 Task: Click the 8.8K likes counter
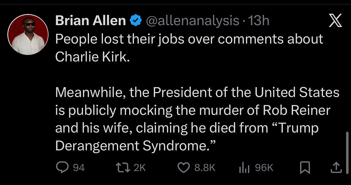tap(205, 166)
